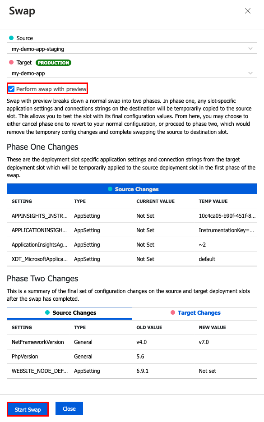Click the teal Source indicator dot
This screenshot has height=422, width=264.
11,38
